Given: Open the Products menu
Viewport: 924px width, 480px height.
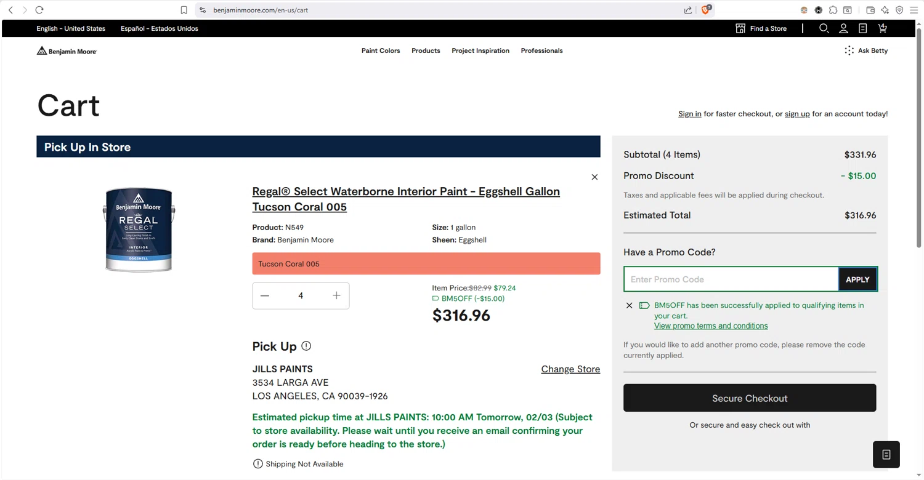Looking at the screenshot, I should coord(426,50).
